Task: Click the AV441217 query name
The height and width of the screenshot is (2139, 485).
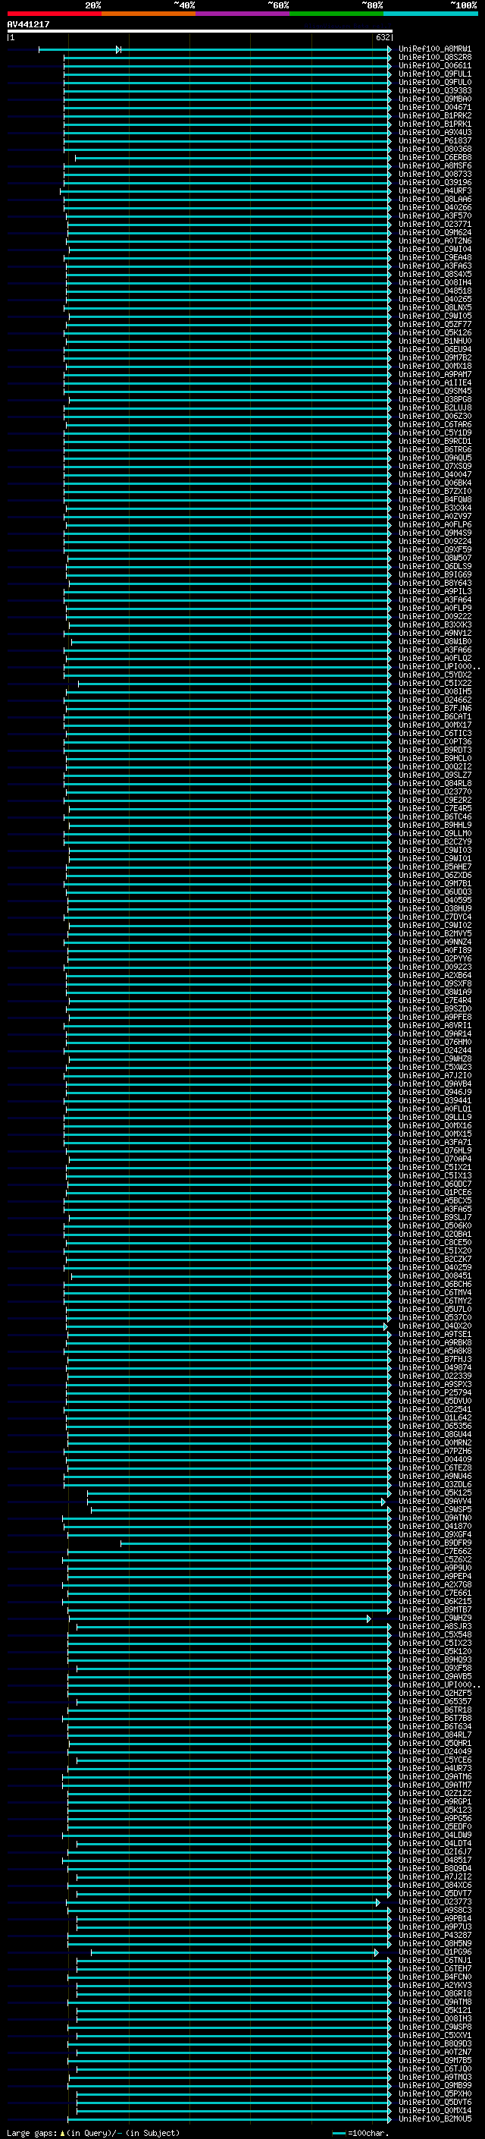Action: point(28,25)
